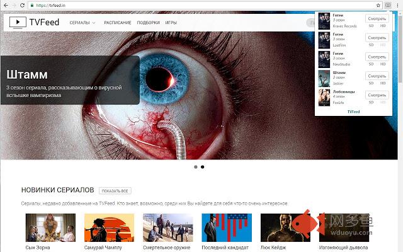Choose SD quality for Готэм NewStudio
403x252 pixels.
[371, 64]
